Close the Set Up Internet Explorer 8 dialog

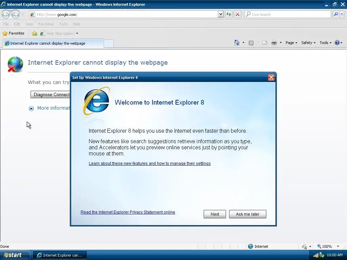[x=271, y=78]
